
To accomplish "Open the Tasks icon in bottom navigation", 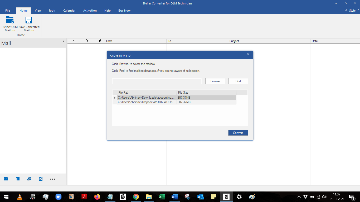I will [41, 179].
